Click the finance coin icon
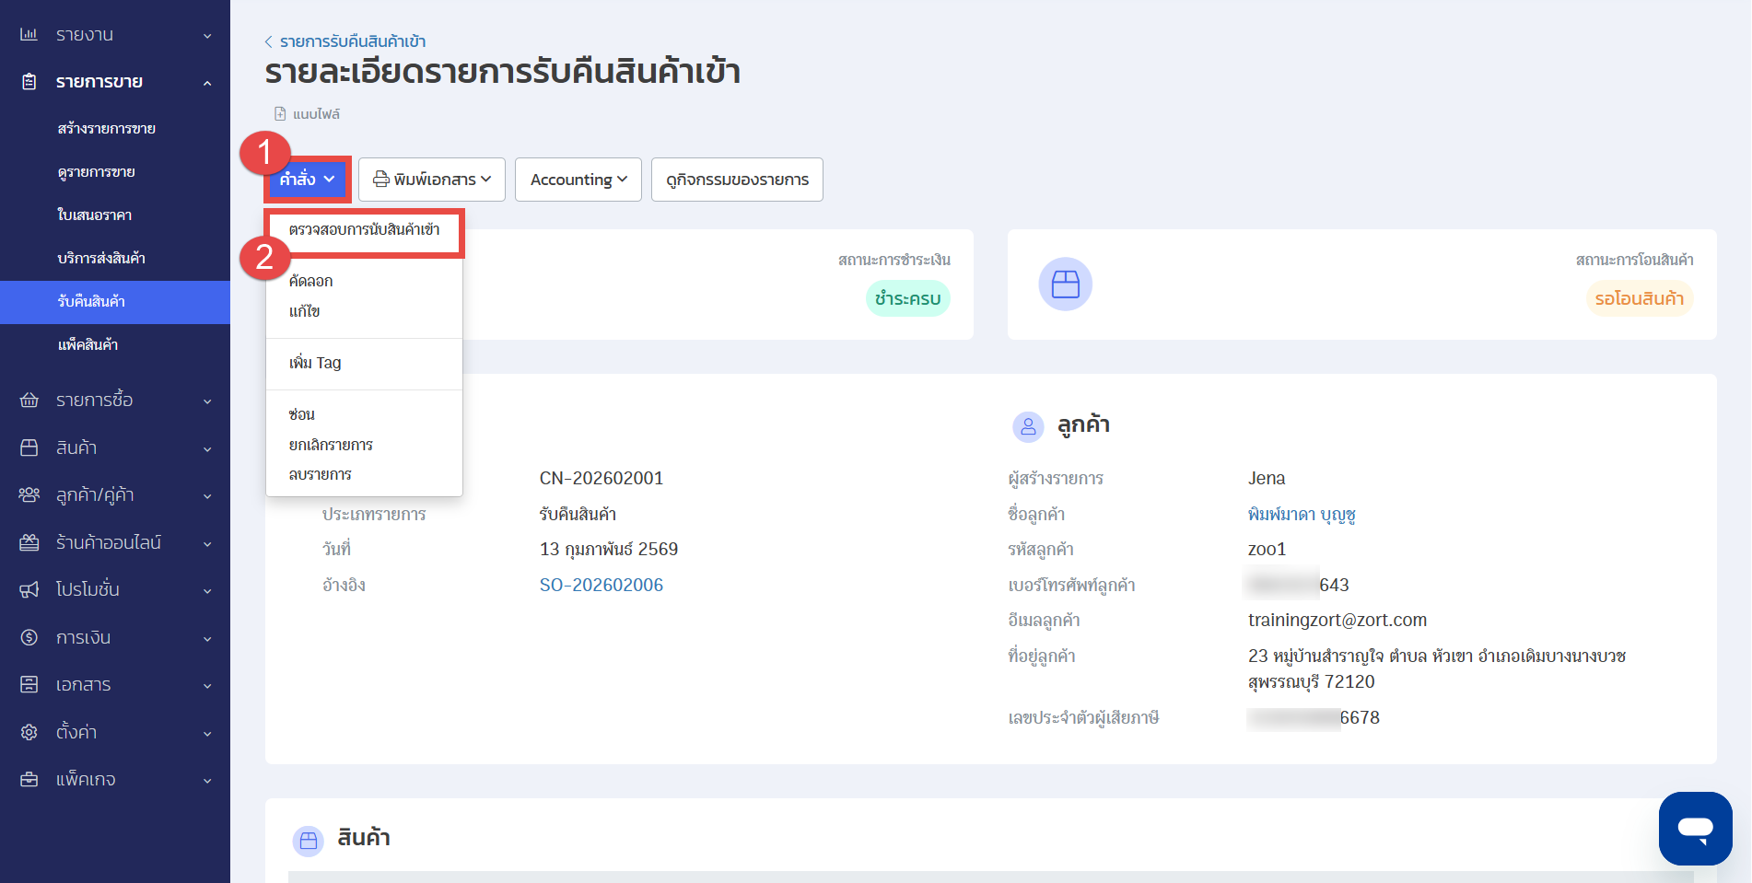Viewport: 1752px width, 883px height. (29, 637)
